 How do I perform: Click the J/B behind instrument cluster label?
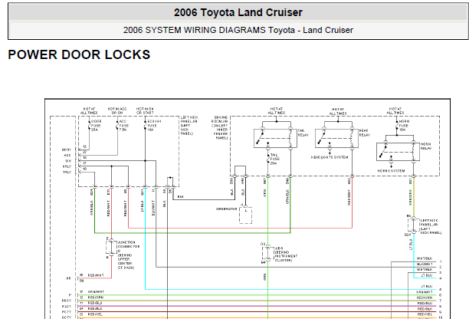coord(286,255)
